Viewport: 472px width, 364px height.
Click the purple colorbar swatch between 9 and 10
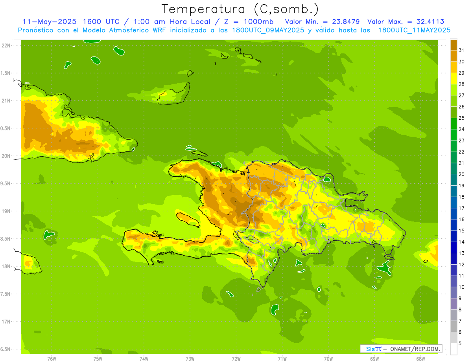[x=454, y=293]
